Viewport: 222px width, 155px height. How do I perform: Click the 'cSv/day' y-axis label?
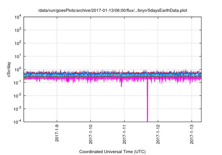[9, 69]
